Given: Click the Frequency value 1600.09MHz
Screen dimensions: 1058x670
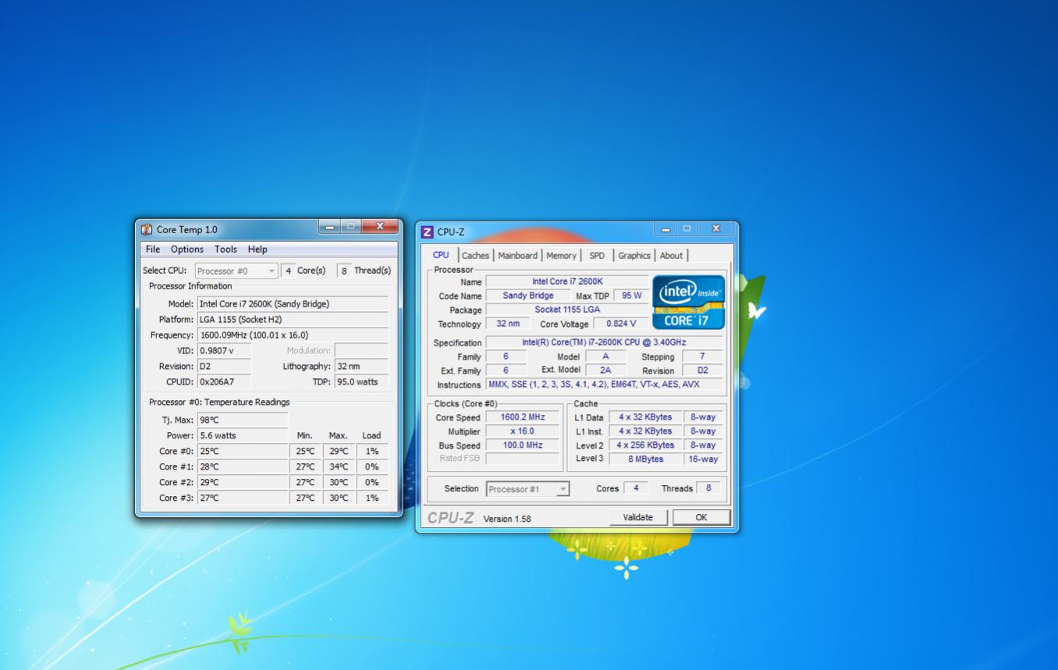Looking at the screenshot, I should click(x=293, y=335).
